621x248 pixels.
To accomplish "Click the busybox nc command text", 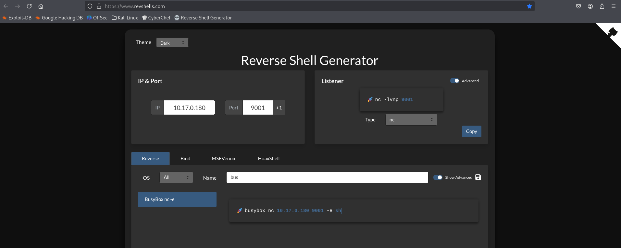I will [293, 210].
